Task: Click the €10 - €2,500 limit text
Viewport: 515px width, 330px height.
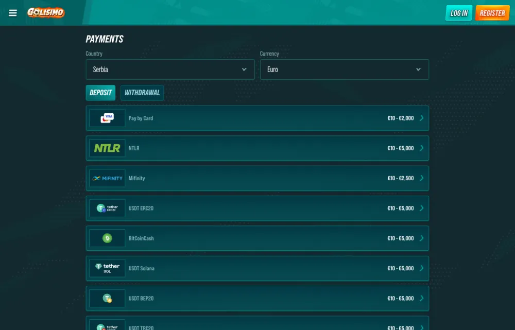Action: pyautogui.click(x=400, y=178)
